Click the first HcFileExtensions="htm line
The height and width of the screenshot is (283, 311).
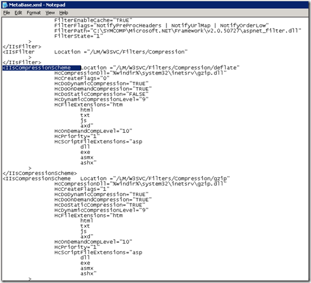(x=89, y=105)
